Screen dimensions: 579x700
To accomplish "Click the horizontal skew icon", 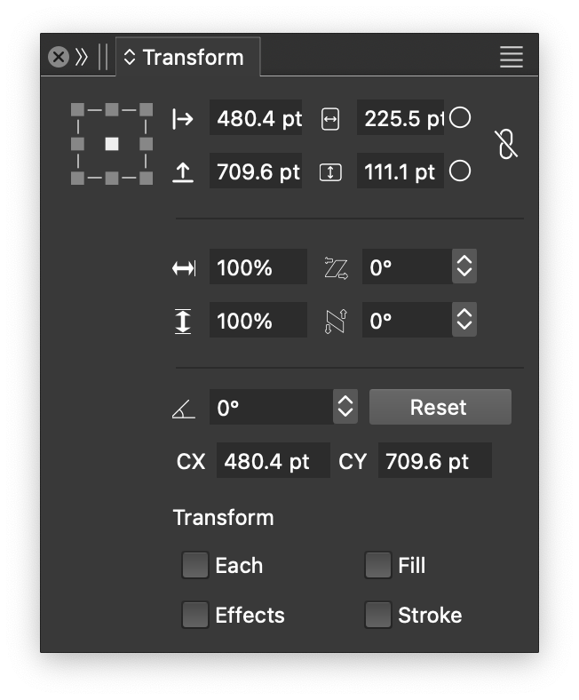I will [x=336, y=267].
